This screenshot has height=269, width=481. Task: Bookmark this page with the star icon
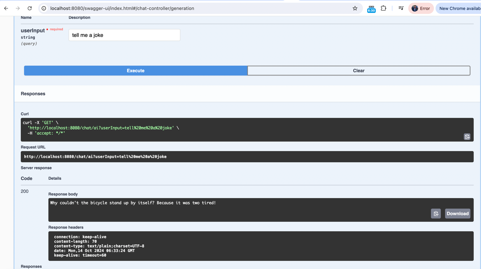point(355,8)
